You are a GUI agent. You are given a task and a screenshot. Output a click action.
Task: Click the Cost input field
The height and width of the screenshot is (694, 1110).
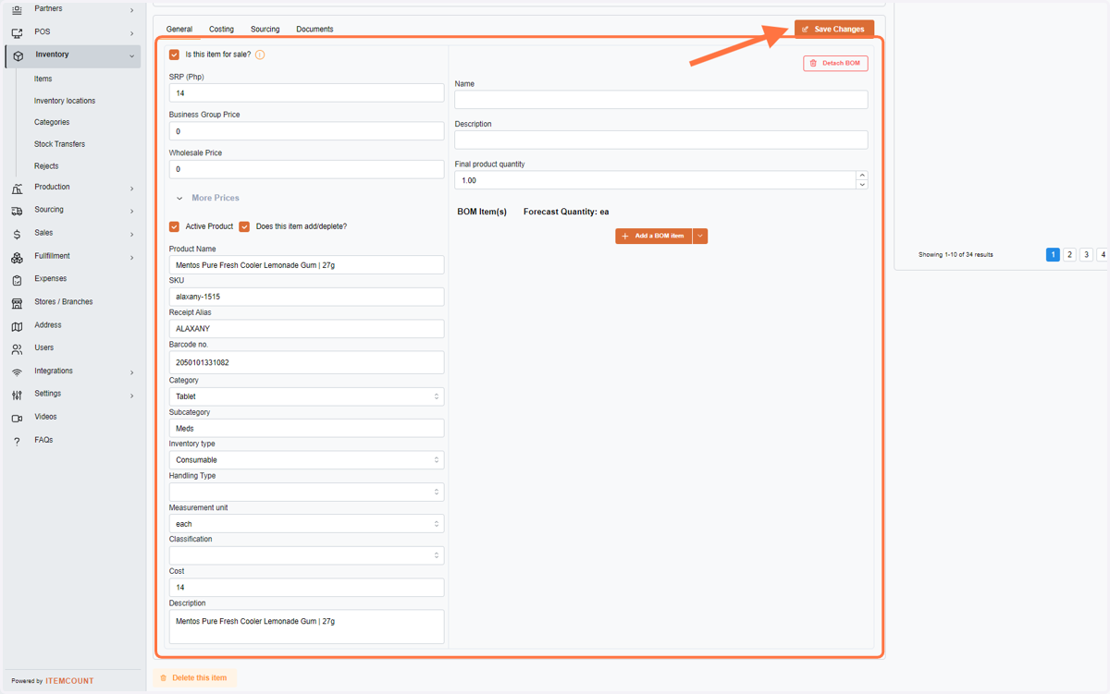click(x=306, y=588)
